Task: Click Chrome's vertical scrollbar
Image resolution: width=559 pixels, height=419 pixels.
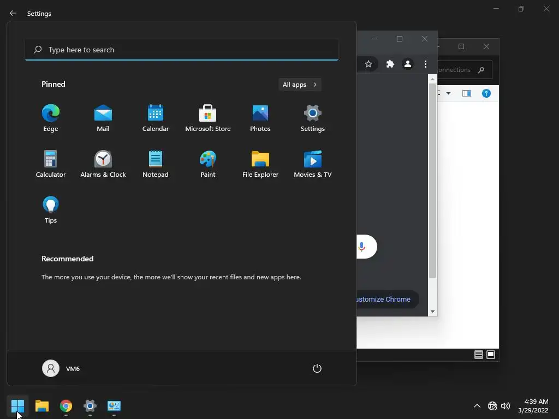Action: tap(432, 181)
